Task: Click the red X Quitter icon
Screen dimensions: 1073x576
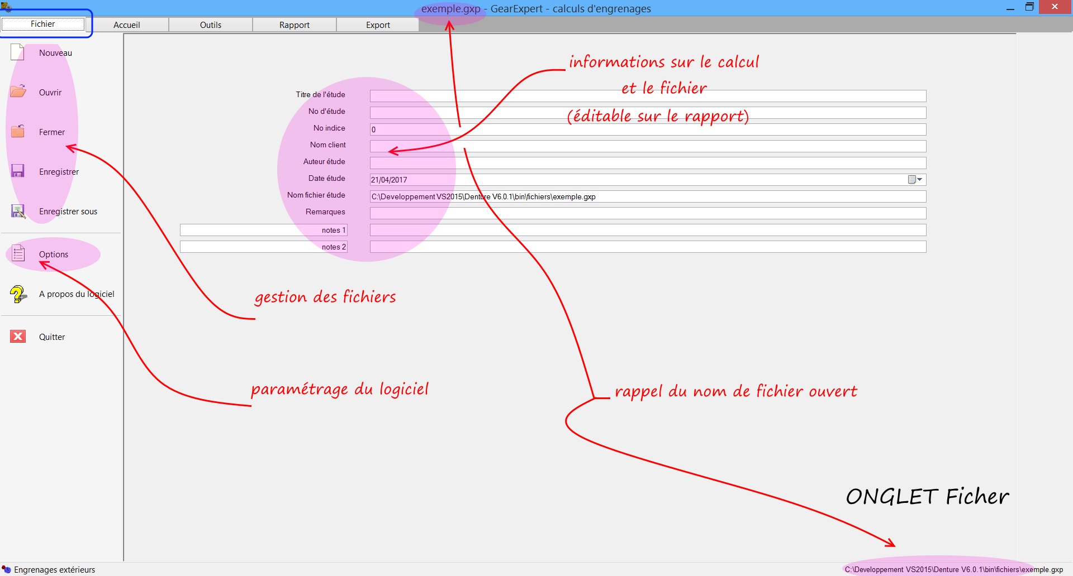Action: click(18, 336)
